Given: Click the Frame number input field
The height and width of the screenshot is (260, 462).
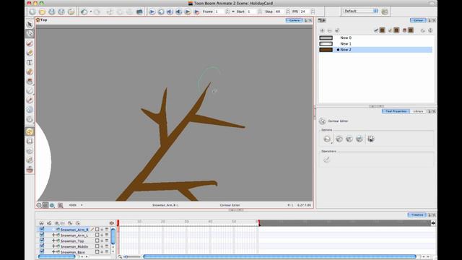Looking at the screenshot, I should (219, 12).
